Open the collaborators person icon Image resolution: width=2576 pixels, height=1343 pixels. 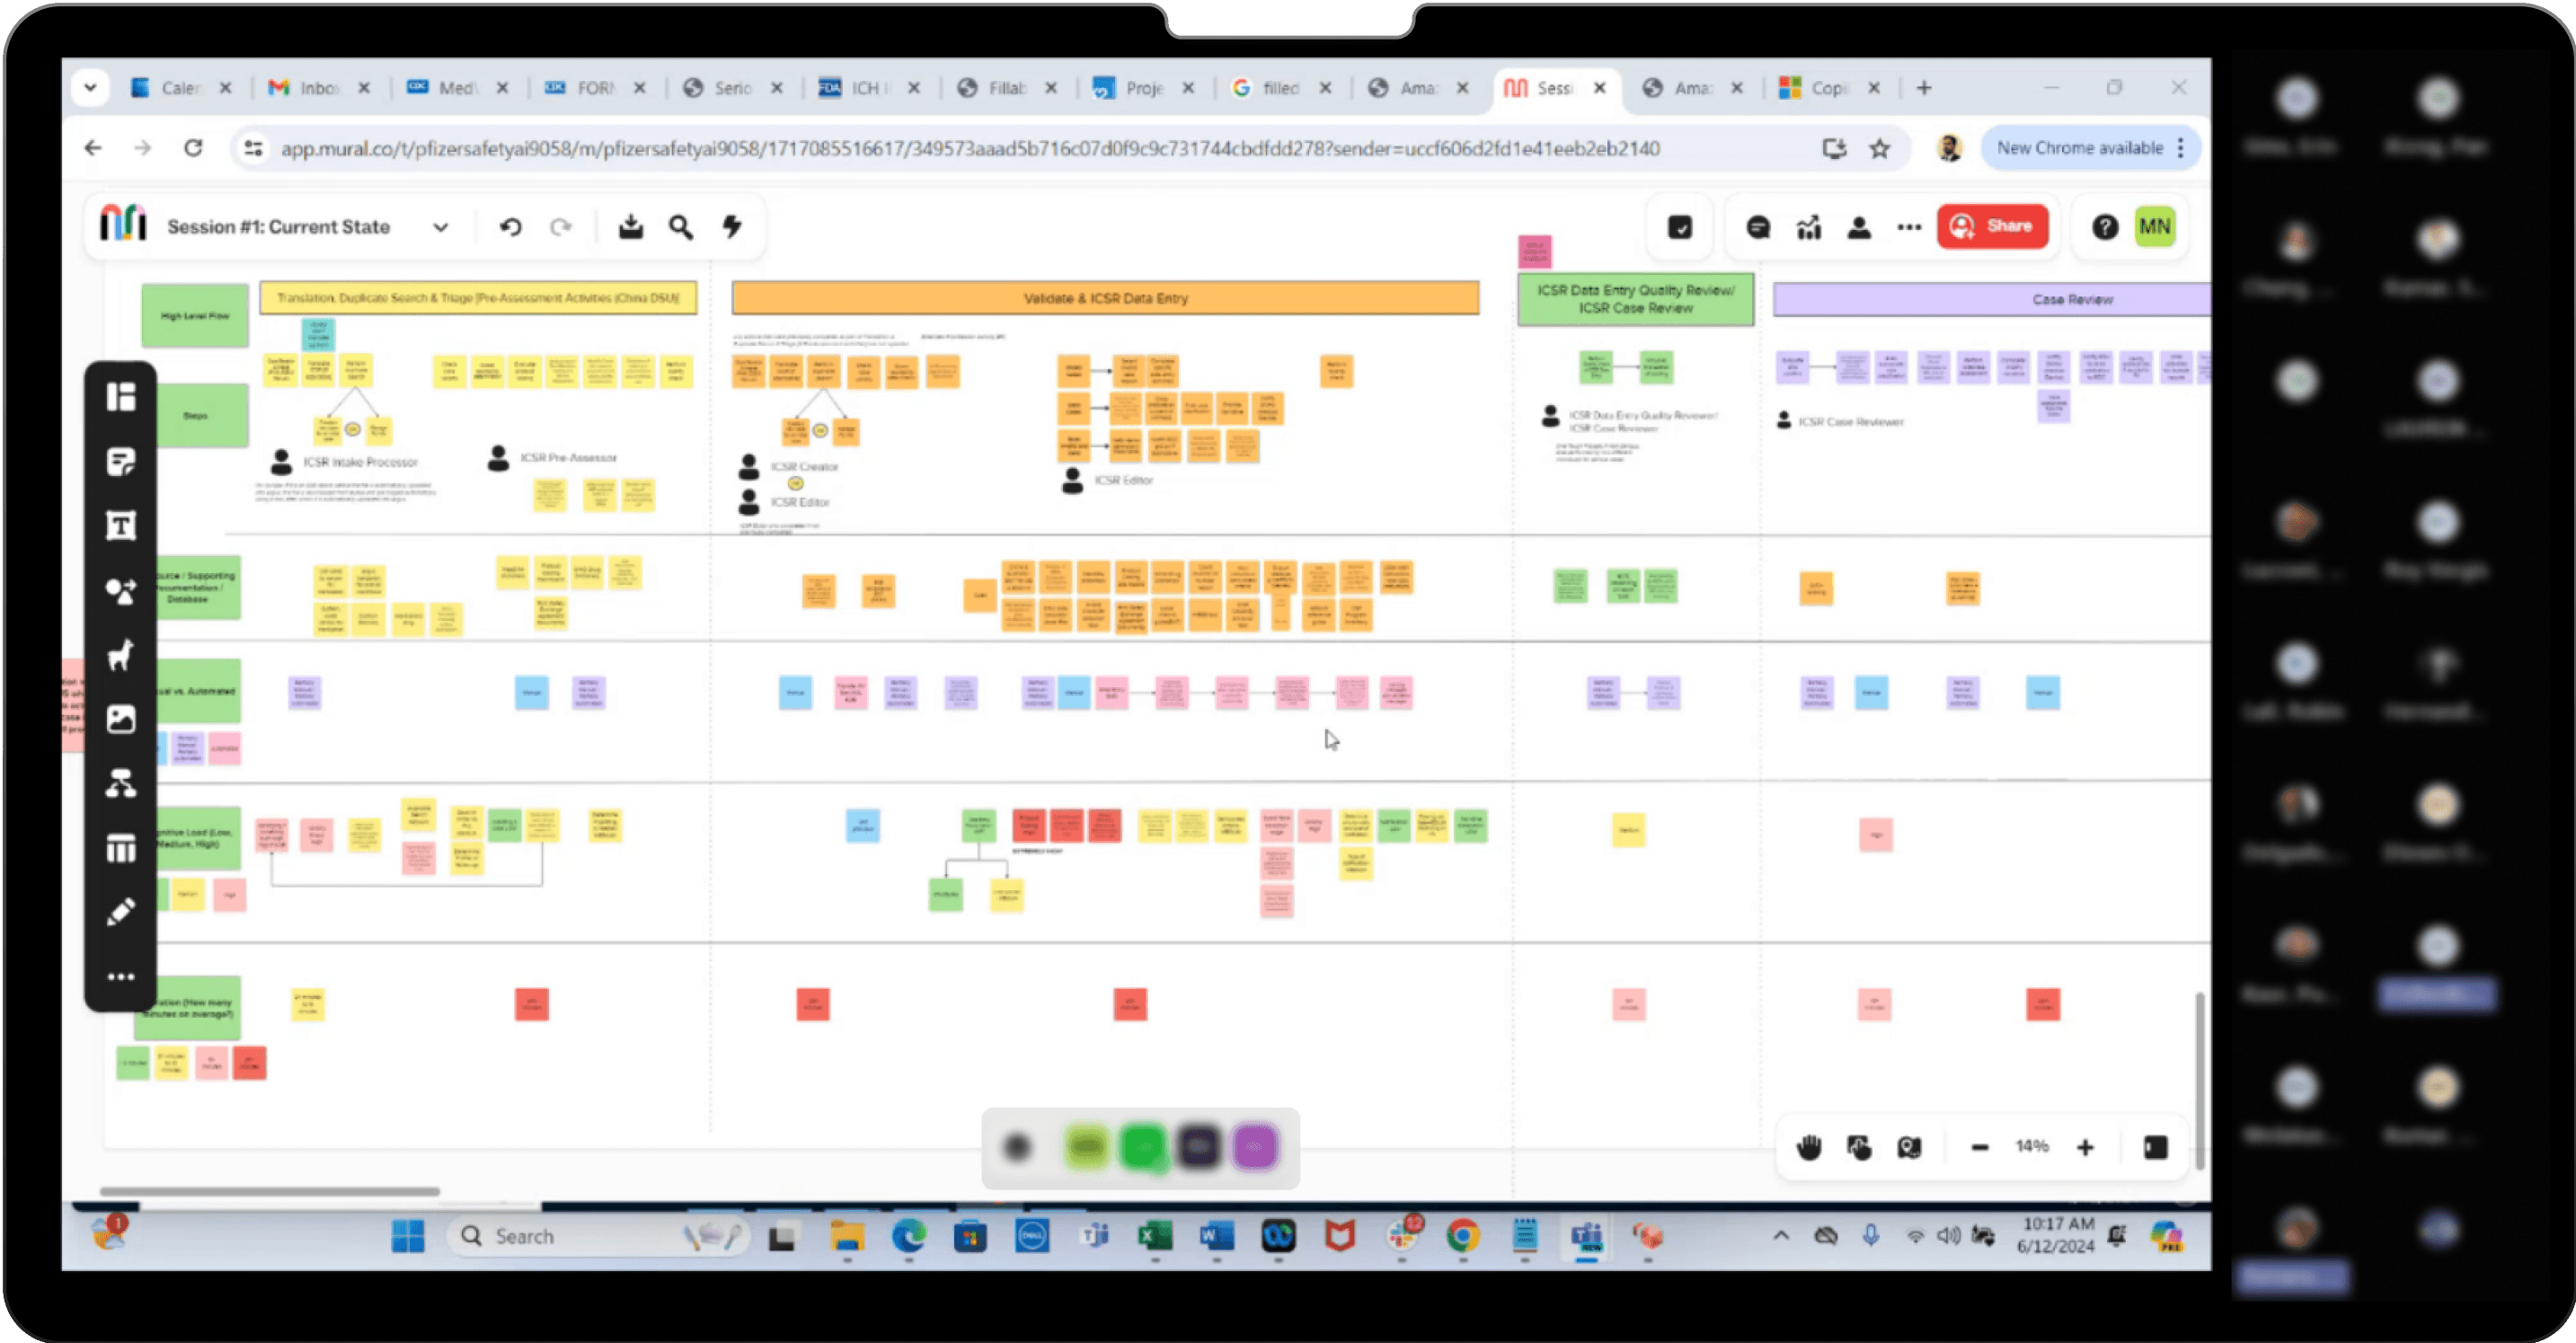(1859, 227)
